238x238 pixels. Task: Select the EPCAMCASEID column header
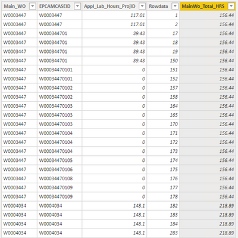click(x=59, y=7)
